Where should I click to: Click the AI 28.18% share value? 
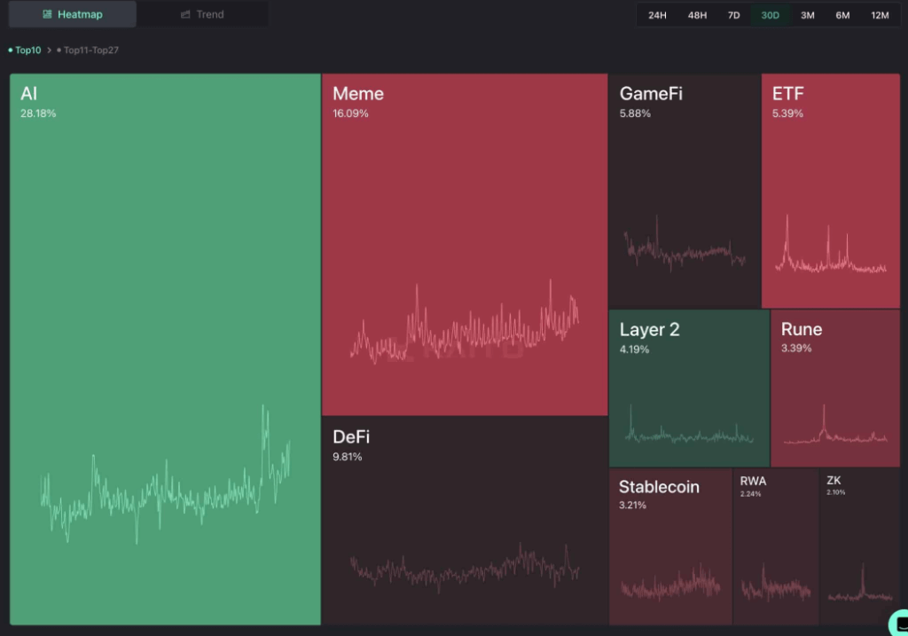coord(38,114)
